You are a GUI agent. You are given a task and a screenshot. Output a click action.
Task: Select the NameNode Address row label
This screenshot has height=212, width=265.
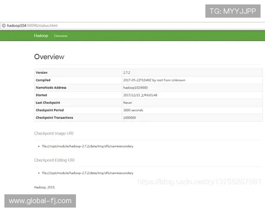coord(51,87)
